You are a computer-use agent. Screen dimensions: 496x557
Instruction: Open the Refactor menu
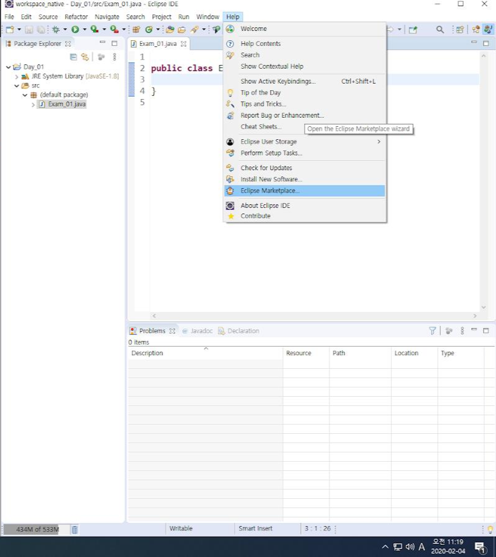pyautogui.click(x=76, y=17)
